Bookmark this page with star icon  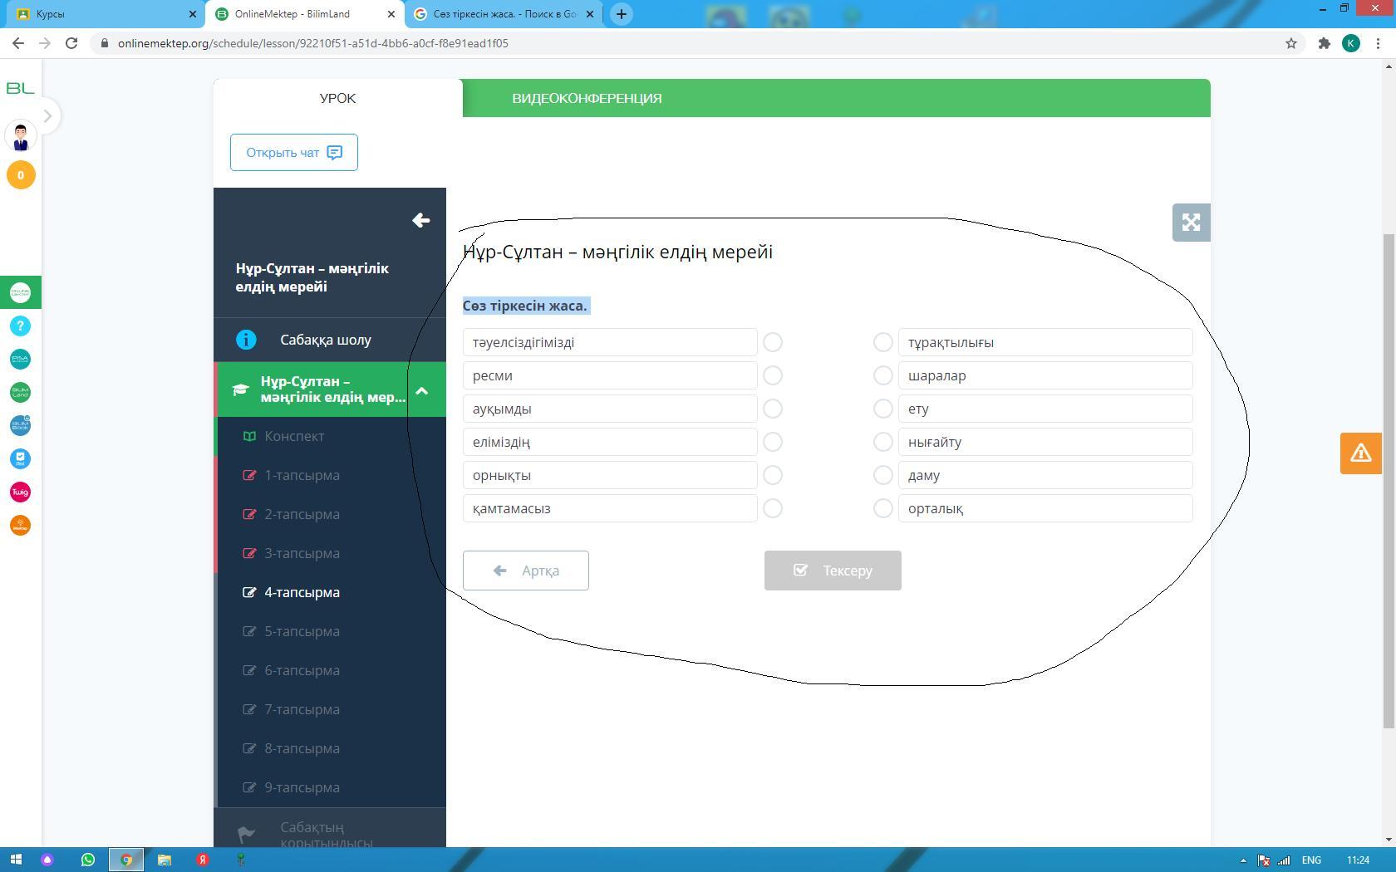(x=1290, y=43)
